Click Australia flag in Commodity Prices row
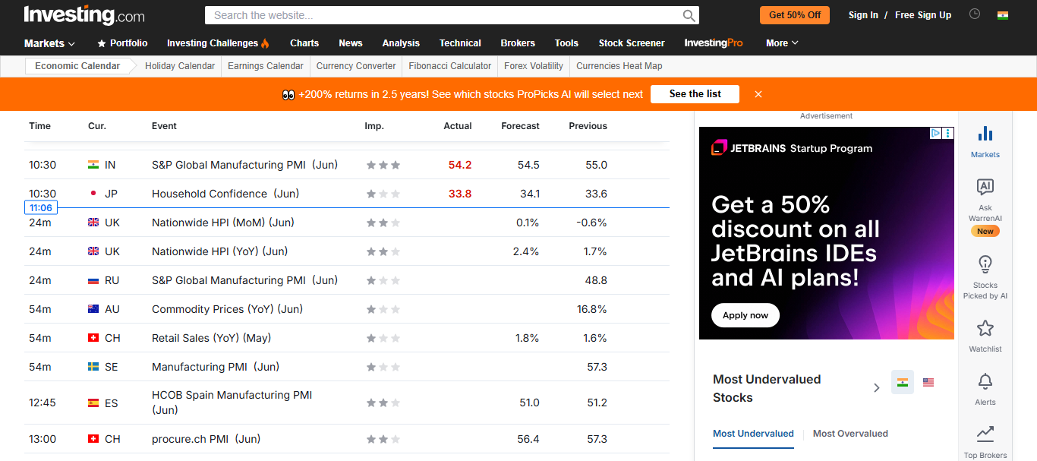The height and width of the screenshot is (461, 1037). (x=93, y=309)
